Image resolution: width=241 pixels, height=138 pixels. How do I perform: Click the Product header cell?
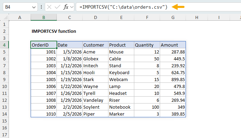[x=121, y=45]
